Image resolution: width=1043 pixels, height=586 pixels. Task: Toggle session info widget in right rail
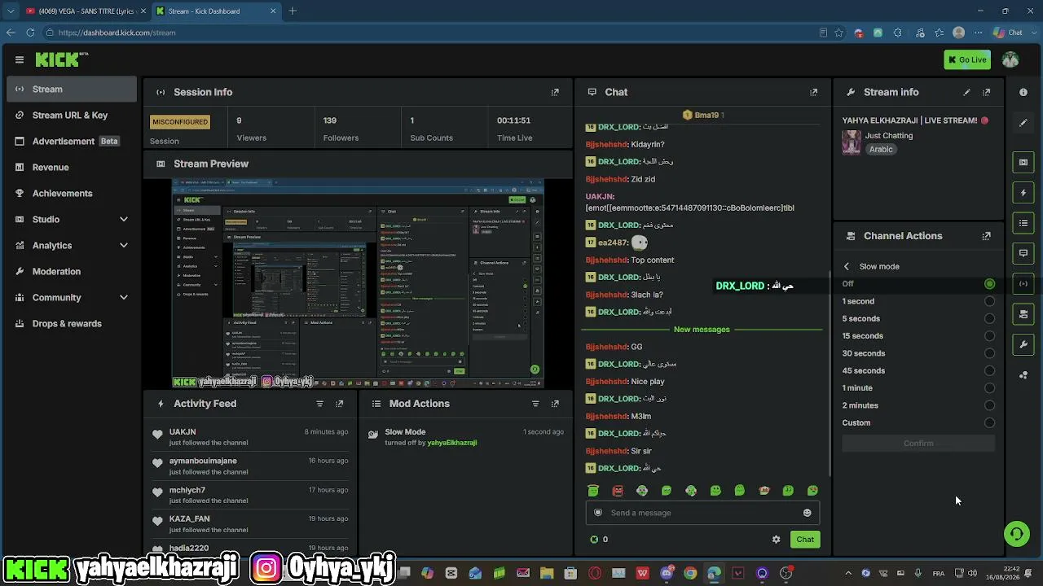tap(1023, 284)
